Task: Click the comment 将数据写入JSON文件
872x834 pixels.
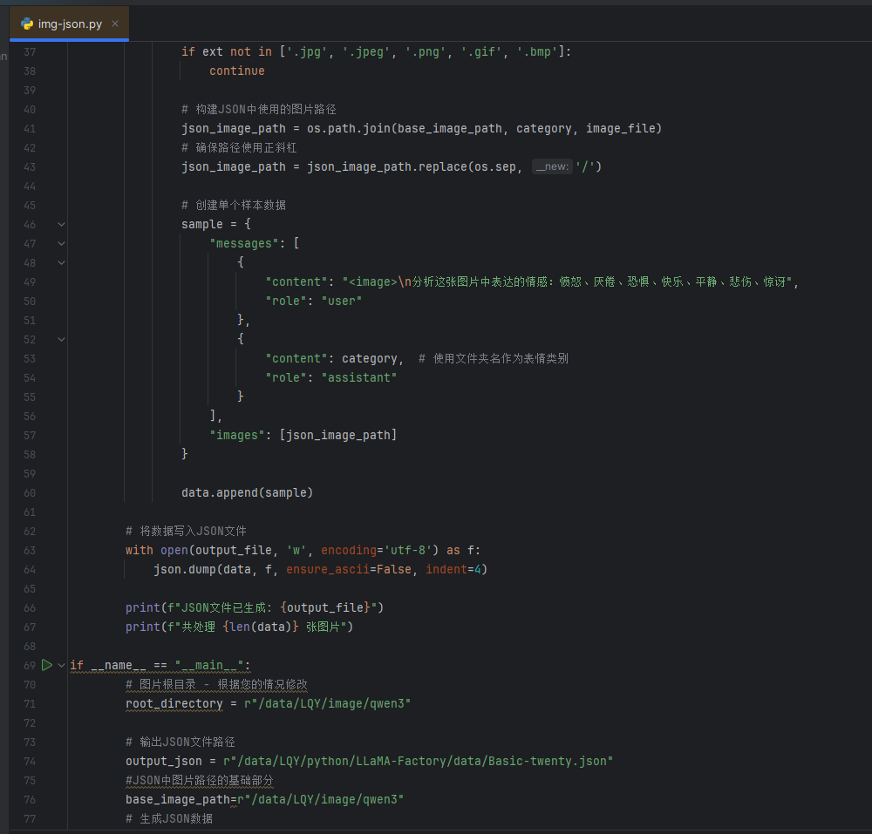Action: click(186, 532)
